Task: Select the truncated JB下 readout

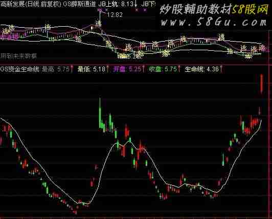Action: coord(148,4)
